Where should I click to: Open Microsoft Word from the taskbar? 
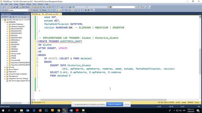pyautogui.click(x=71, y=110)
